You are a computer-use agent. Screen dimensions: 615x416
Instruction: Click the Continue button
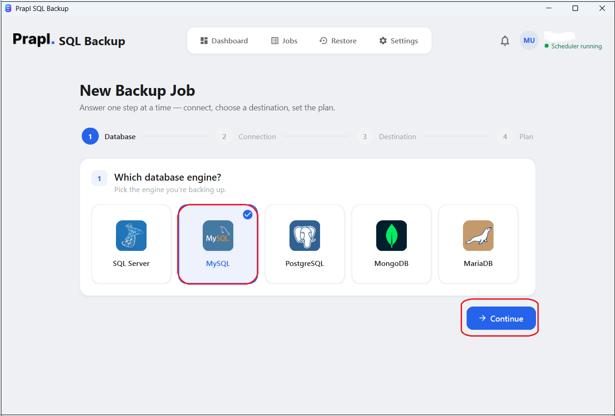[501, 318]
